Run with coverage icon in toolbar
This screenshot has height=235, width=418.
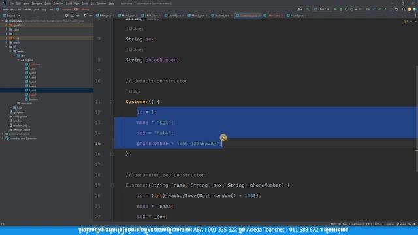point(346,9)
